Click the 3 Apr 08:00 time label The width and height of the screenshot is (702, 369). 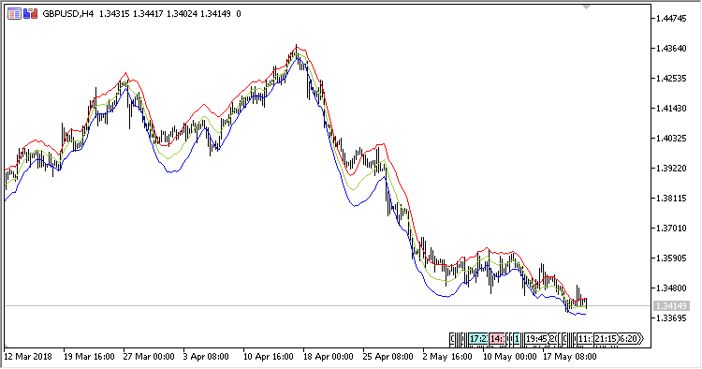[206, 357]
